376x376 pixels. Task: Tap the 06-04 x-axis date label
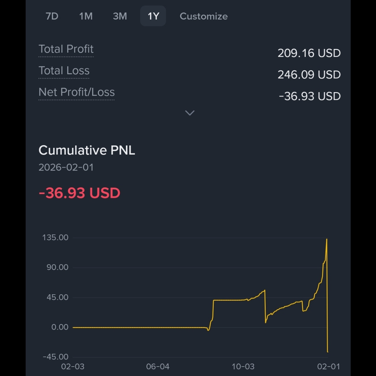[x=158, y=367]
